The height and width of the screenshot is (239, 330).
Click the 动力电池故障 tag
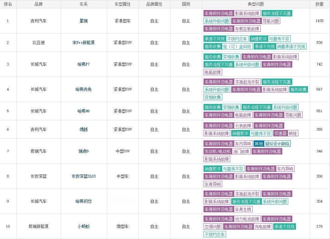[247, 219]
